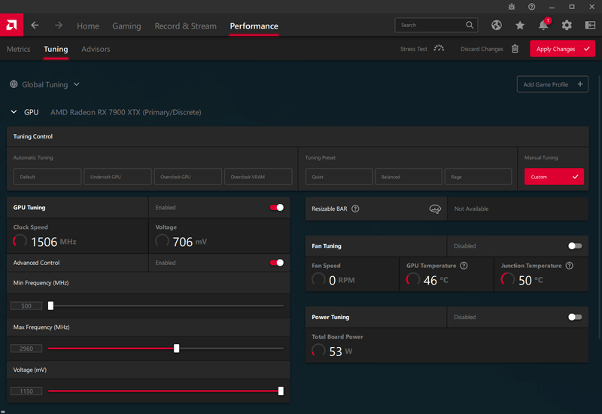Select the Performance tab
The width and height of the screenshot is (602, 414).
point(254,26)
